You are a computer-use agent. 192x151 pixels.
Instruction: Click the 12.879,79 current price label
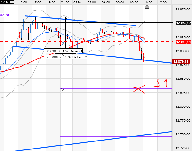[x=181, y=61]
